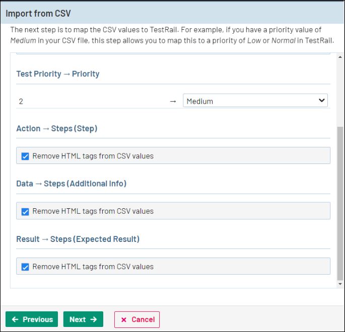The width and height of the screenshot is (345, 332).
Task: Open the Medium priority dropdown
Action: pyautogui.click(x=255, y=101)
